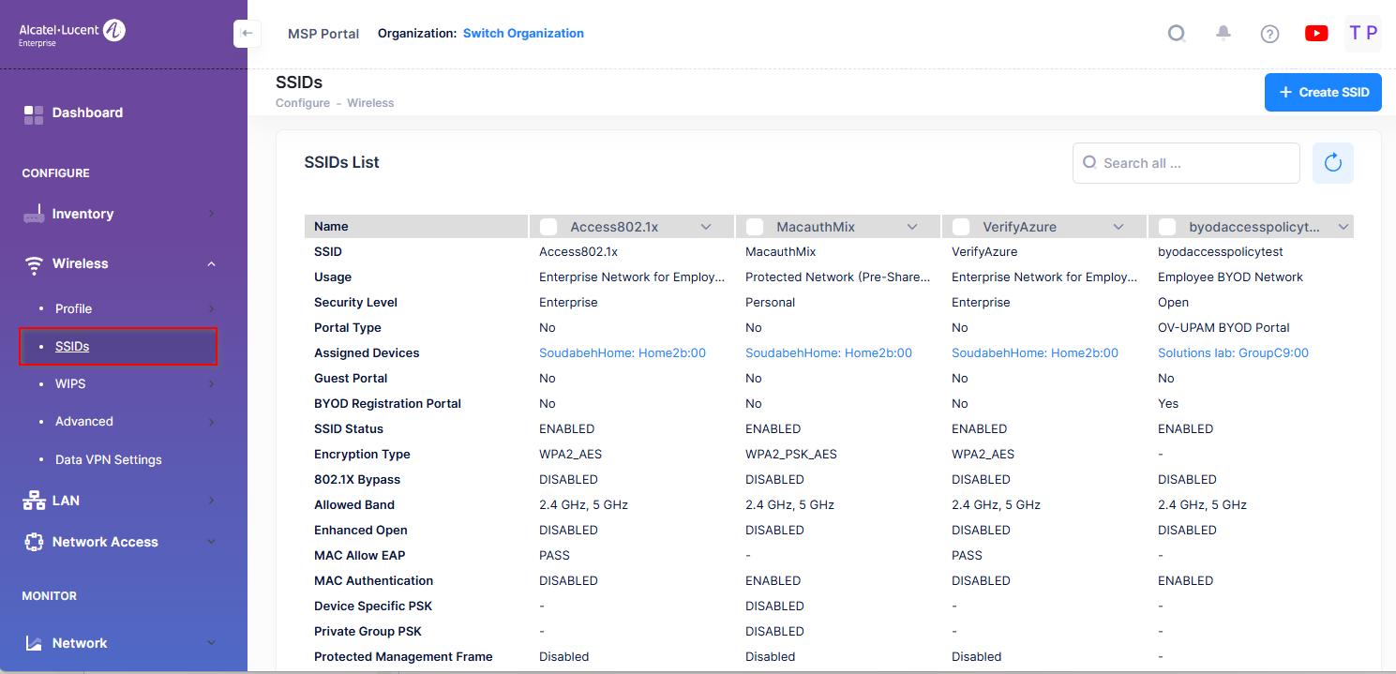Collapse the Wireless menu section
The height and width of the screenshot is (674, 1396).
click(x=211, y=264)
